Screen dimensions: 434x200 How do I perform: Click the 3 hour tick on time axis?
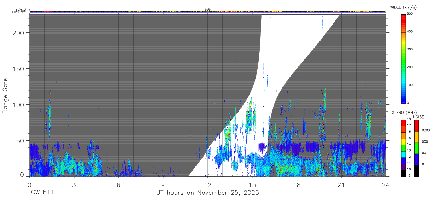click(x=74, y=184)
